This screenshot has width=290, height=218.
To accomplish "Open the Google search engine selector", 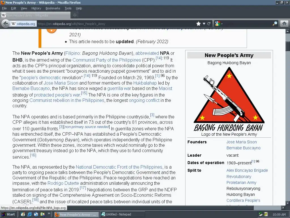I will point(219,24).
